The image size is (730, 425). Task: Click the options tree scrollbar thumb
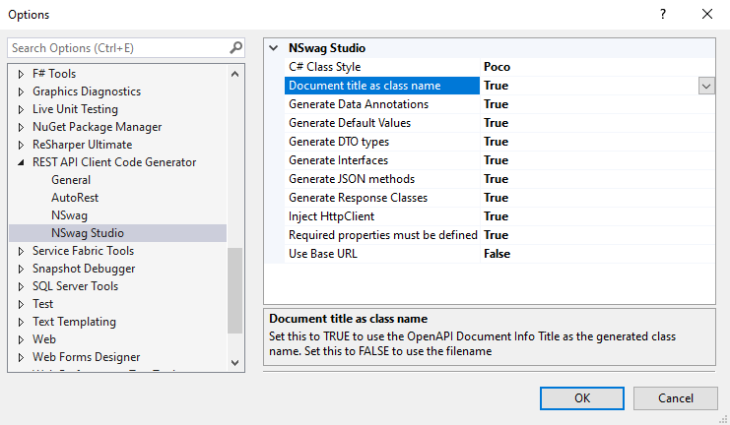pos(234,290)
